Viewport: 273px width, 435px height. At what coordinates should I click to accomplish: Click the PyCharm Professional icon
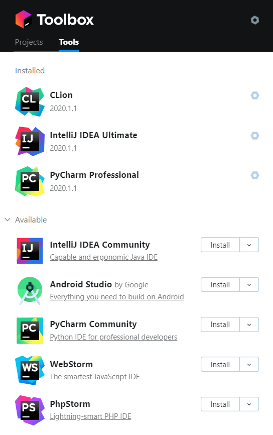tap(30, 181)
